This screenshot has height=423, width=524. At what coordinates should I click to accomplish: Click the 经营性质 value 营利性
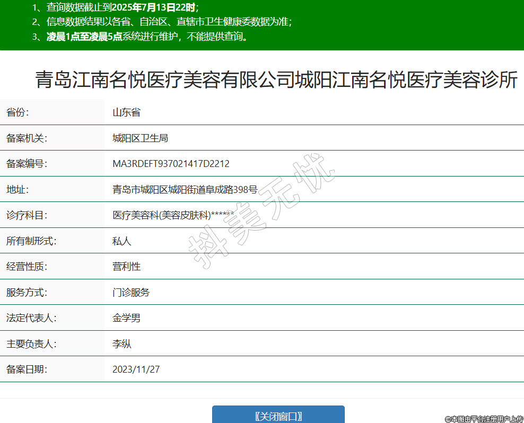pos(126,267)
